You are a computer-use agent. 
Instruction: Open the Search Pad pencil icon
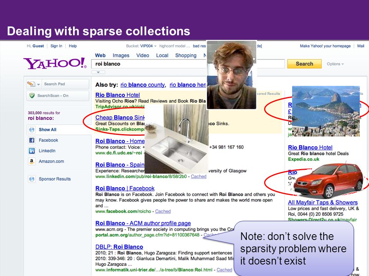click(x=31, y=84)
